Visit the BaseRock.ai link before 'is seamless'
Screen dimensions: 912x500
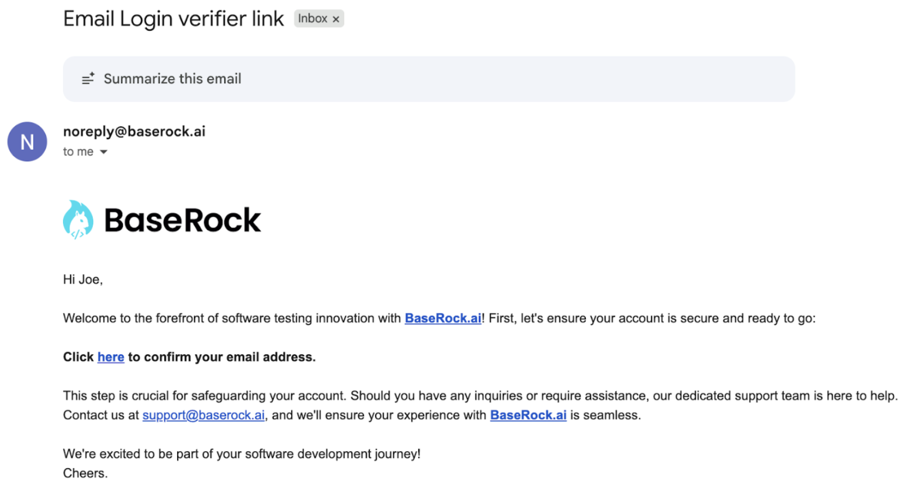528,415
